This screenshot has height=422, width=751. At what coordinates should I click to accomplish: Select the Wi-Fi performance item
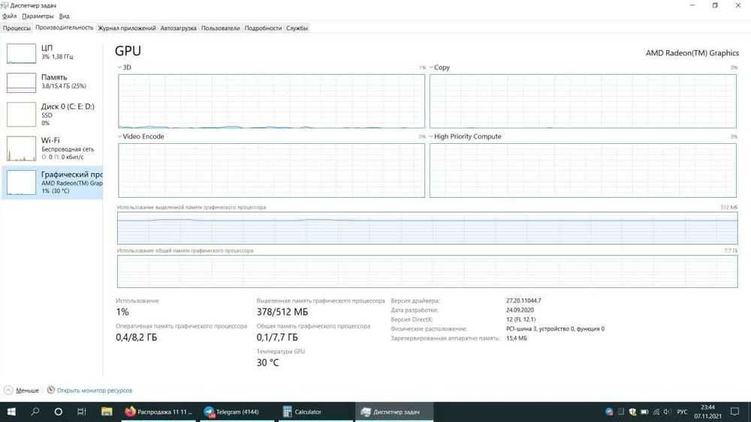52,148
